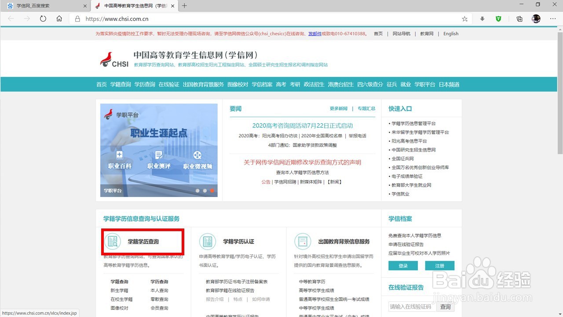Click the 学籍学历认证 certificate icon
Screen dimensions: 563x317
click(x=208, y=241)
